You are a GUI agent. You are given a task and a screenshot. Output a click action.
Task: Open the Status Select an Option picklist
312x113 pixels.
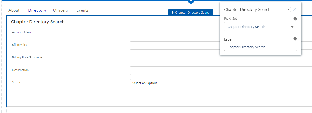pyautogui.click(x=221, y=83)
